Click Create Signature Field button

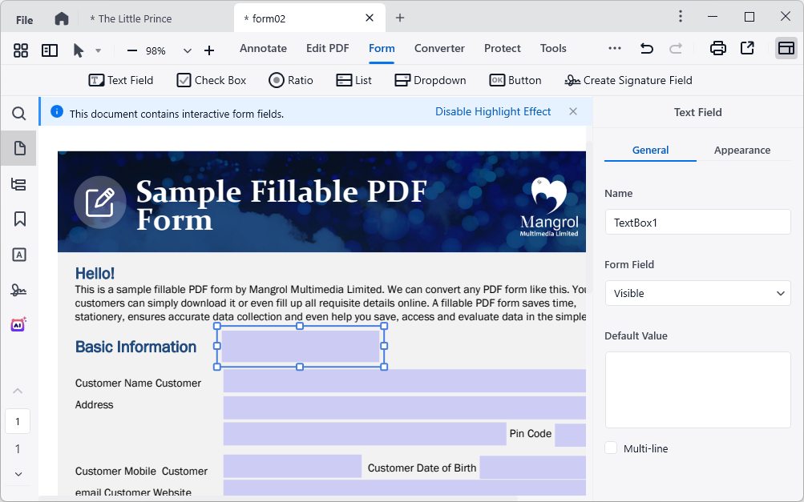(x=628, y=80)
